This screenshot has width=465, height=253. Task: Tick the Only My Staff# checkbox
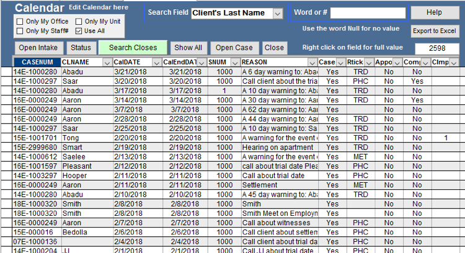pyautogui.click(x=19, y=30)
